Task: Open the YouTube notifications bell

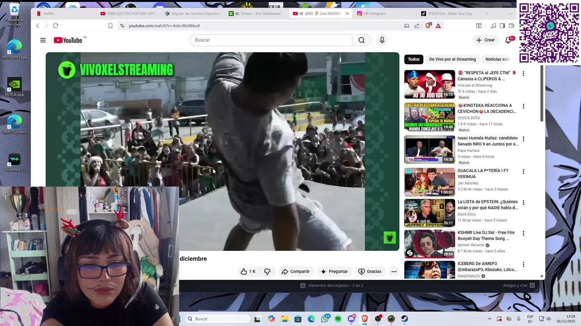Action: [x=508, y=40]
